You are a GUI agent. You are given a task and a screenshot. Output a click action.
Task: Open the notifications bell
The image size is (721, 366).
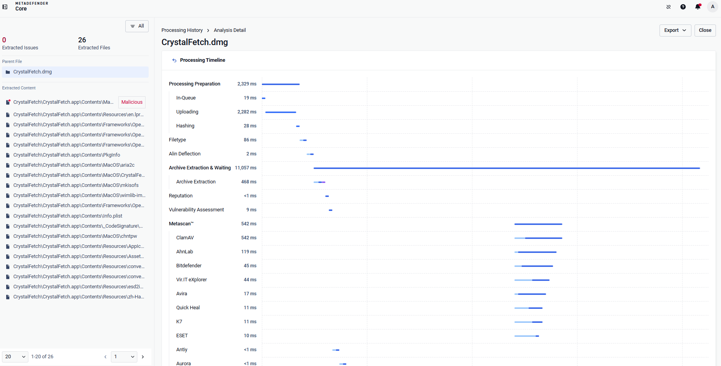pos(698,7)
